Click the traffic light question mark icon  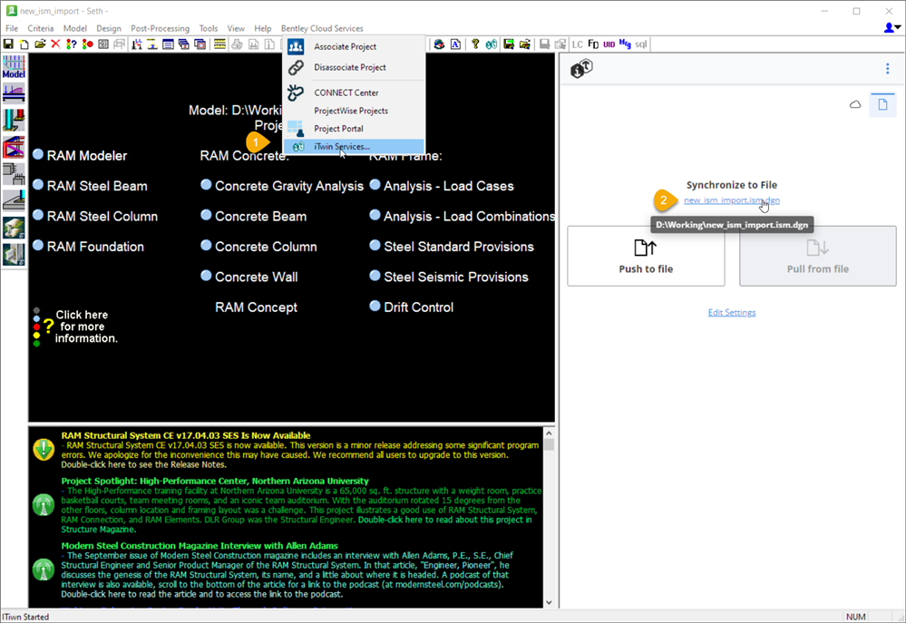[x=71, y=44]
